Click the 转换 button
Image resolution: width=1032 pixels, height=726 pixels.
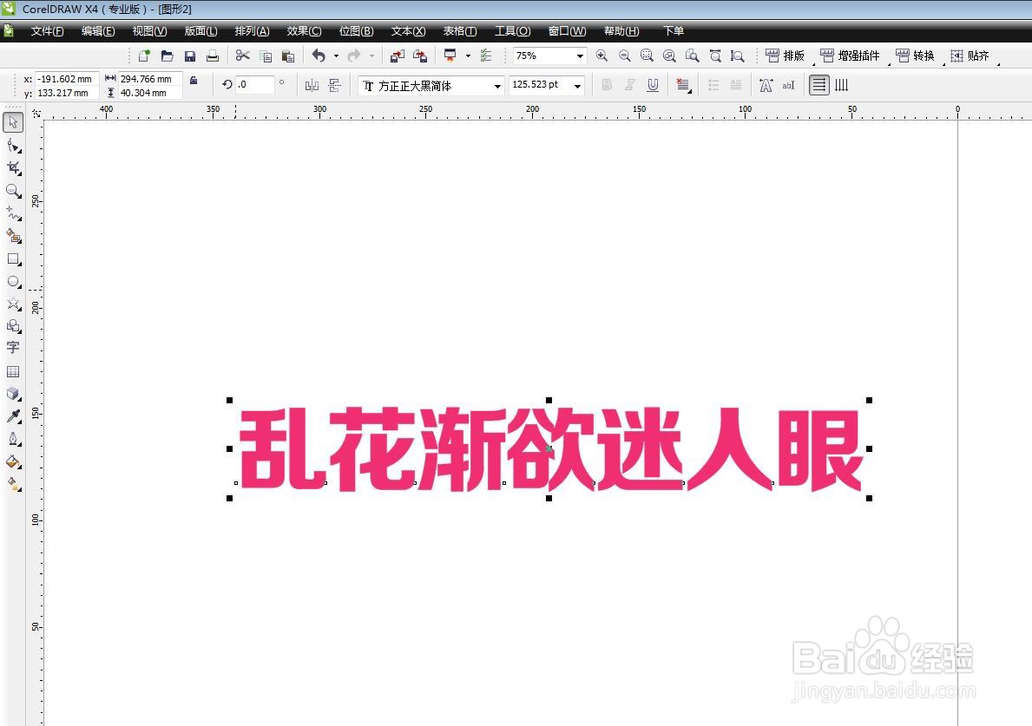[x=916, y=56]
